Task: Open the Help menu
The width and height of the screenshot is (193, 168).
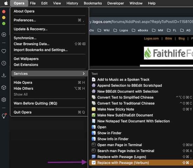Action: point(152,3)
